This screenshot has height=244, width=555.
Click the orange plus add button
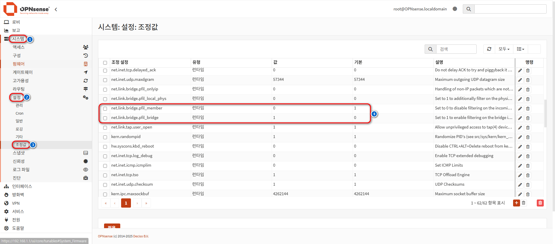click(x=516, y=203)
